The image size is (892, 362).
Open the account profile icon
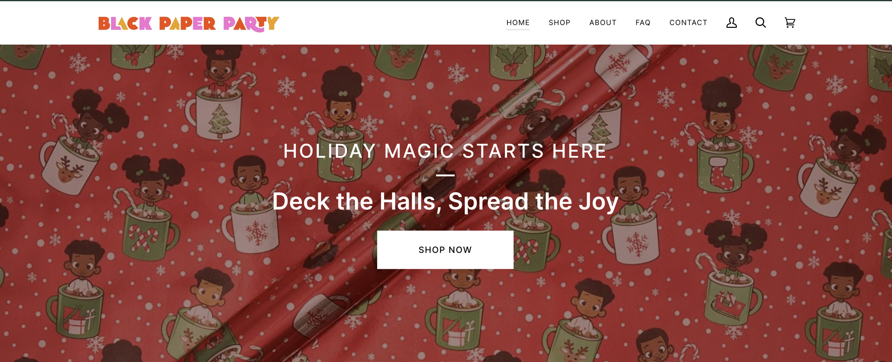[731, 22]
